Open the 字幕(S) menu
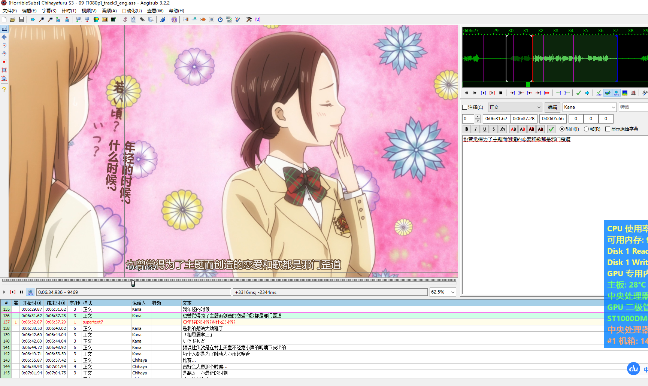Image resolution: width=648 pixels, height=386 pixels. [49, 11]
